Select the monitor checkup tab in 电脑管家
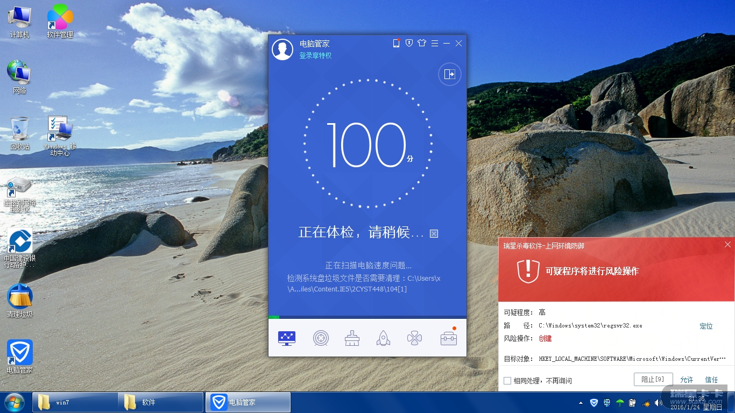 287,338
